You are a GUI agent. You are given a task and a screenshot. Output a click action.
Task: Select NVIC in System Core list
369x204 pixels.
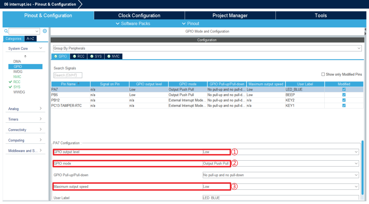click(x=17, y=77)
